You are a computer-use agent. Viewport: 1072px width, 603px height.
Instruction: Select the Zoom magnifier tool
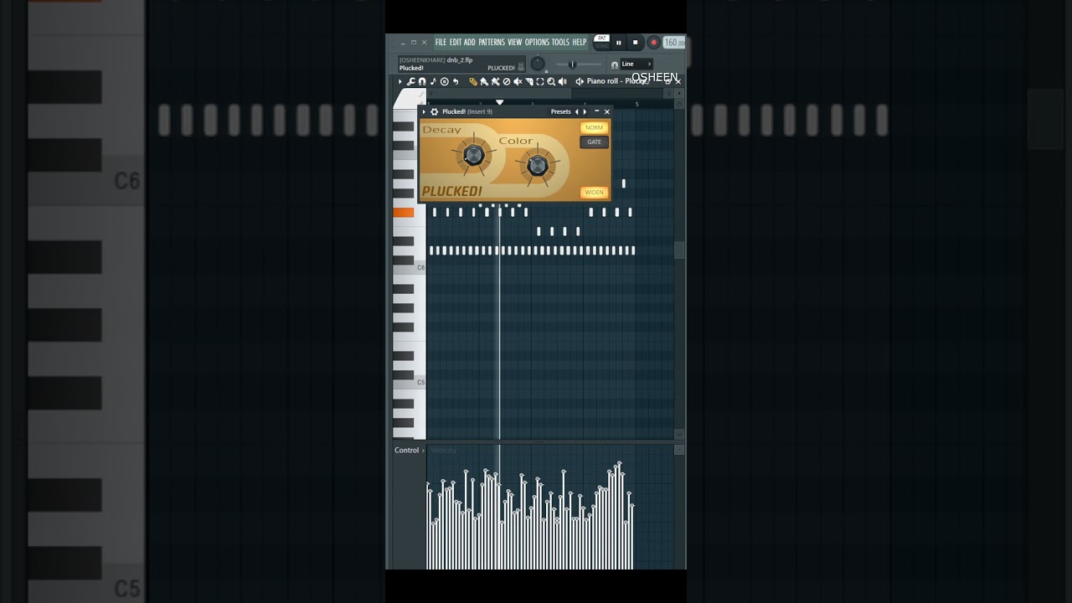[551, 81]
